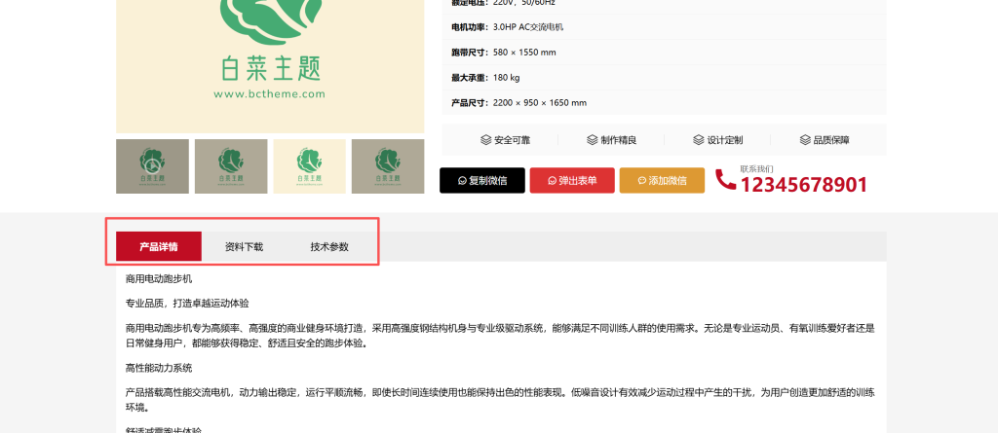This screenshot has height=433, width=998.
Task: Click the 安全可靠 label
Action: [x=512, y=140]
